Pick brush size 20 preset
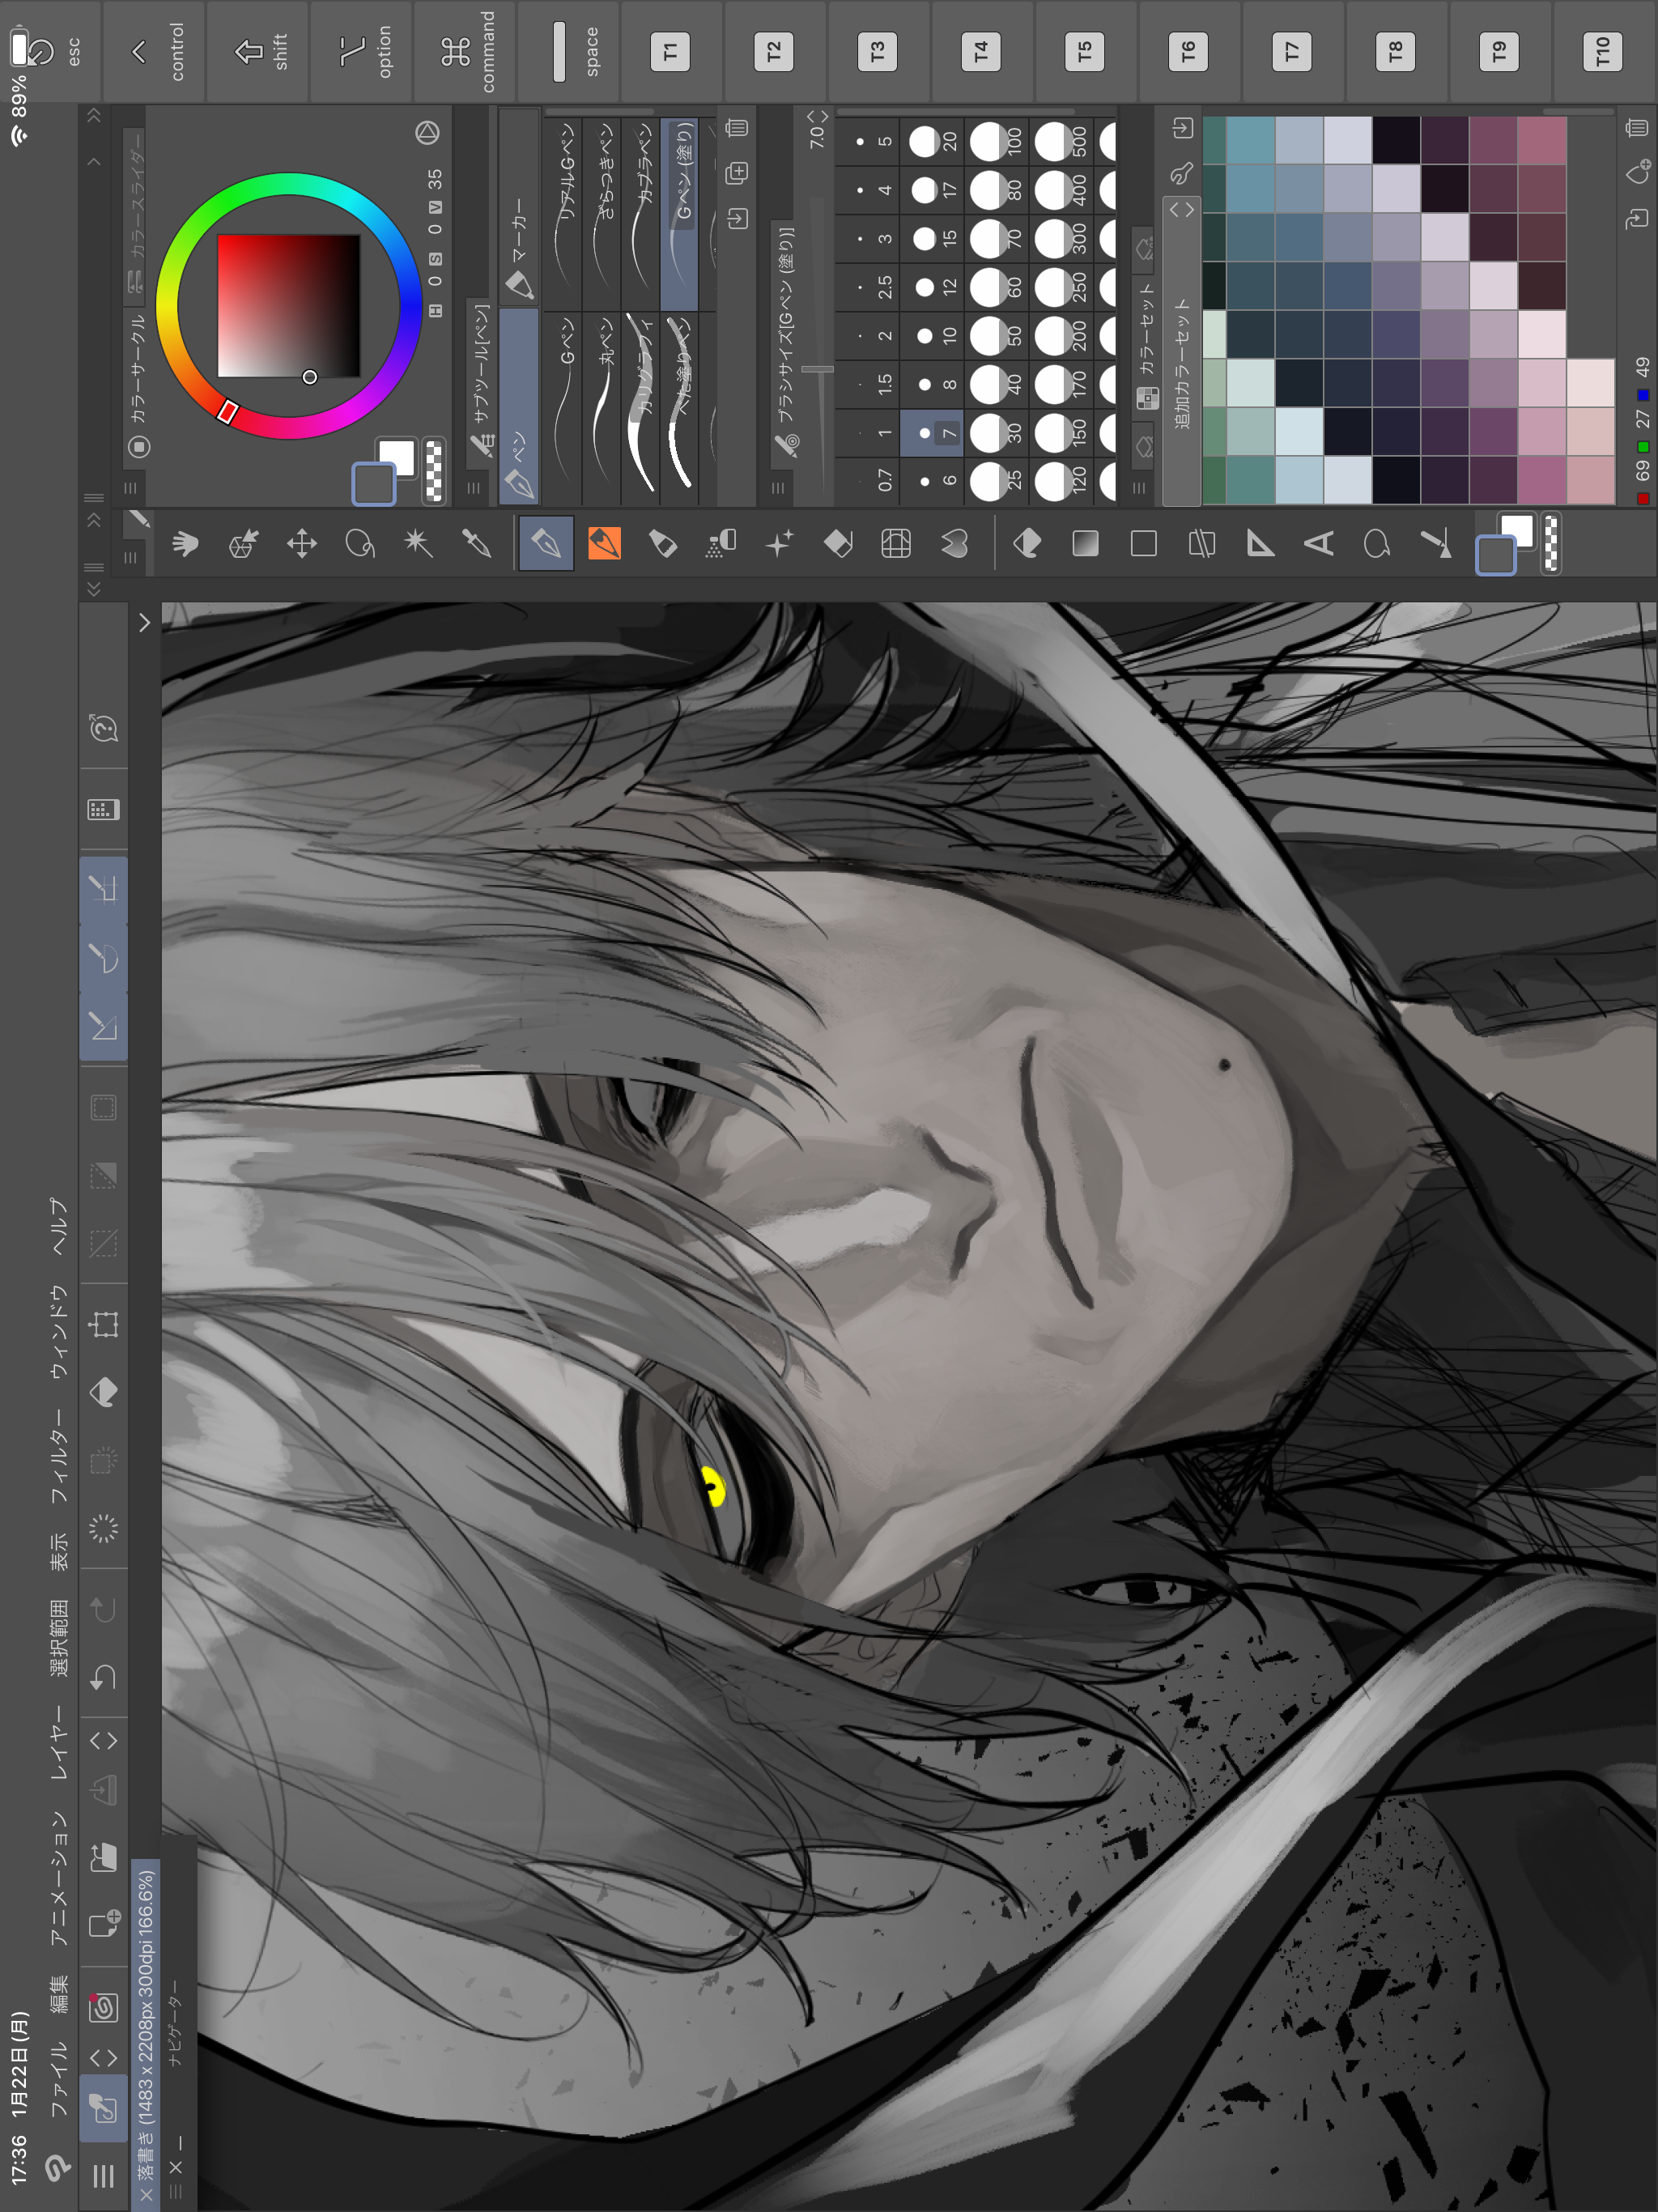Viewport: 1658px width, 2212px height. [932, 141]
